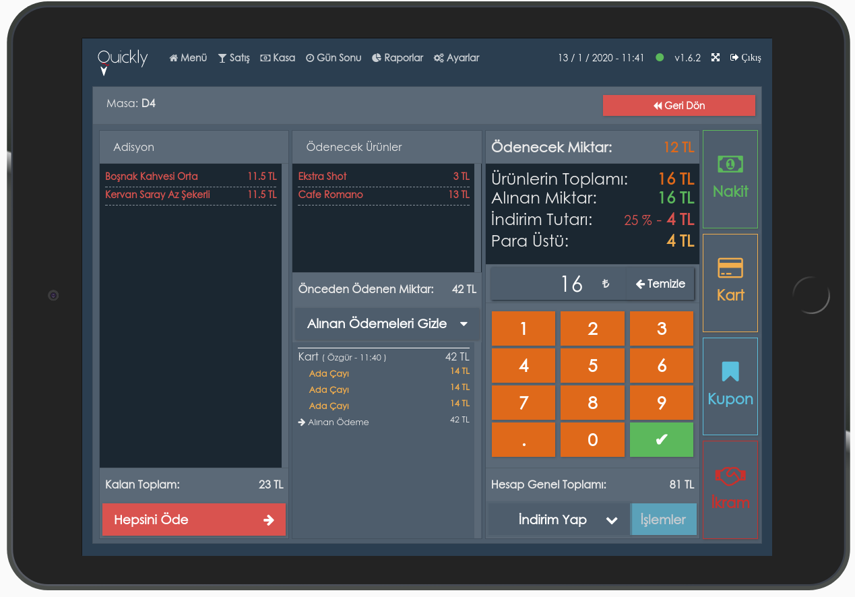Open the Menü section
Viewport: 855px width, 597px height.
tap(187, 58)
